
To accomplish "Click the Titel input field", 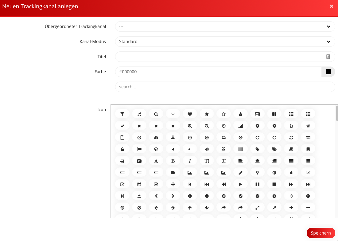I will [x=220, y=57].
